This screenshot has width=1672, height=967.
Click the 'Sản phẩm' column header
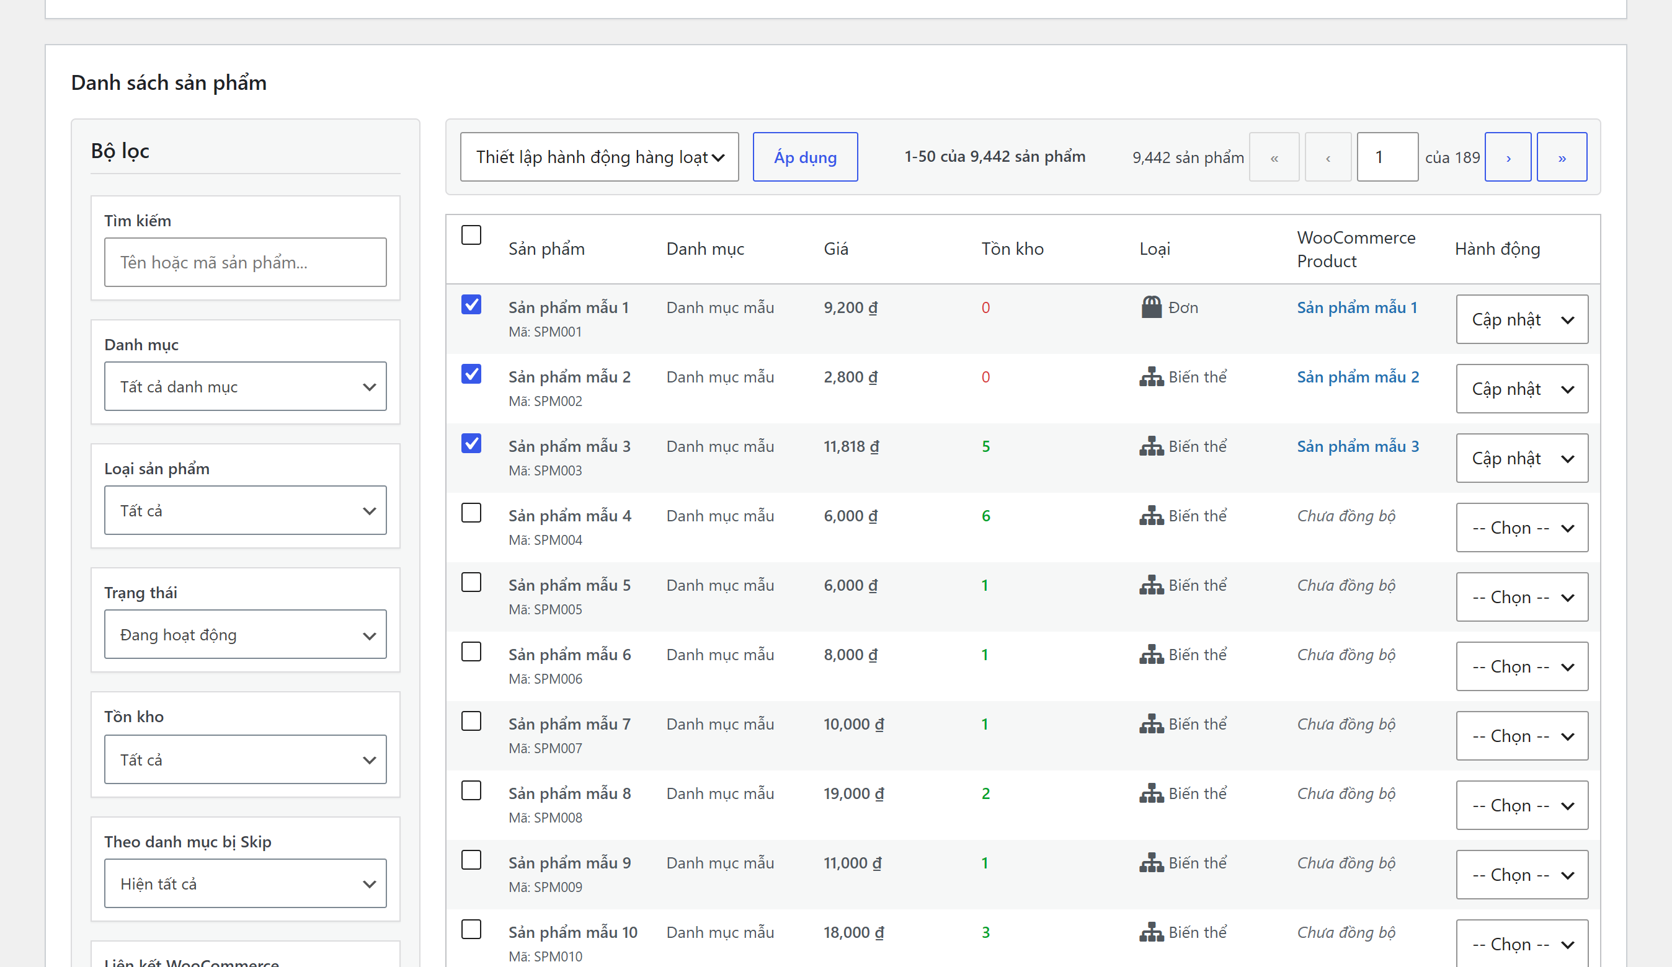[x=547, y=249]
